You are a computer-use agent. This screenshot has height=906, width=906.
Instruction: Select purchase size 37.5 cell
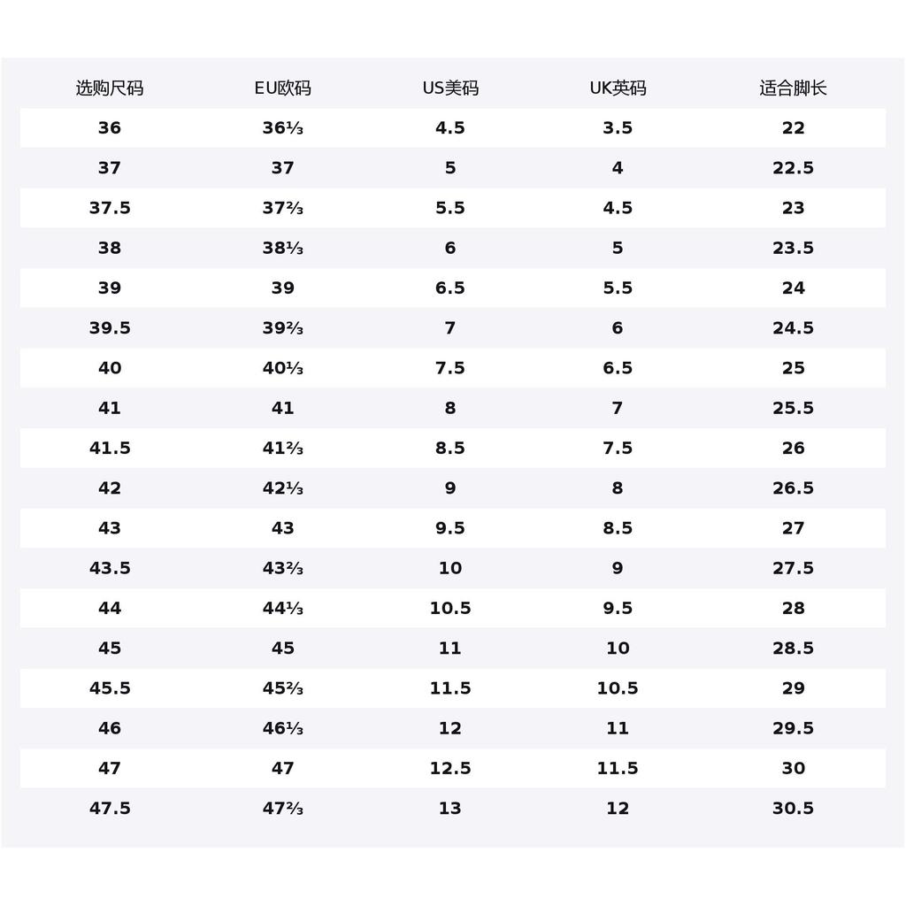click(110, 208)
